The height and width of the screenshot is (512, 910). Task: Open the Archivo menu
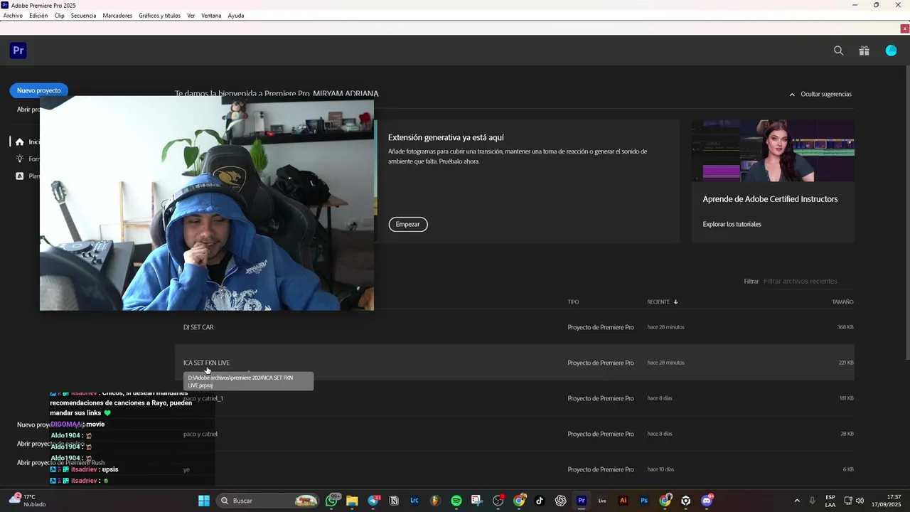tap(13, 16)
